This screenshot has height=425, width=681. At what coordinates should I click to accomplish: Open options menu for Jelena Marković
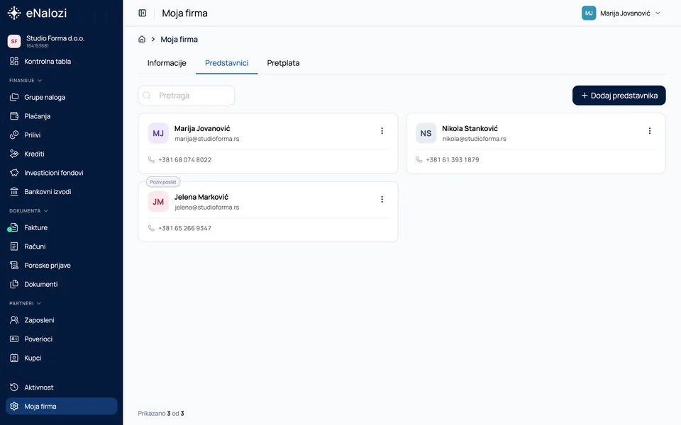coord(382,200)
